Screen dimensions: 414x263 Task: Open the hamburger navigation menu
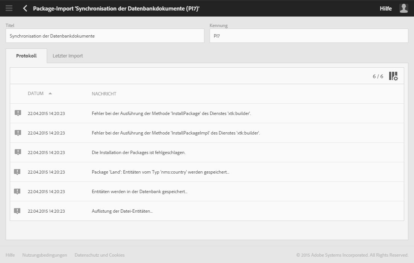pos(9,8)
